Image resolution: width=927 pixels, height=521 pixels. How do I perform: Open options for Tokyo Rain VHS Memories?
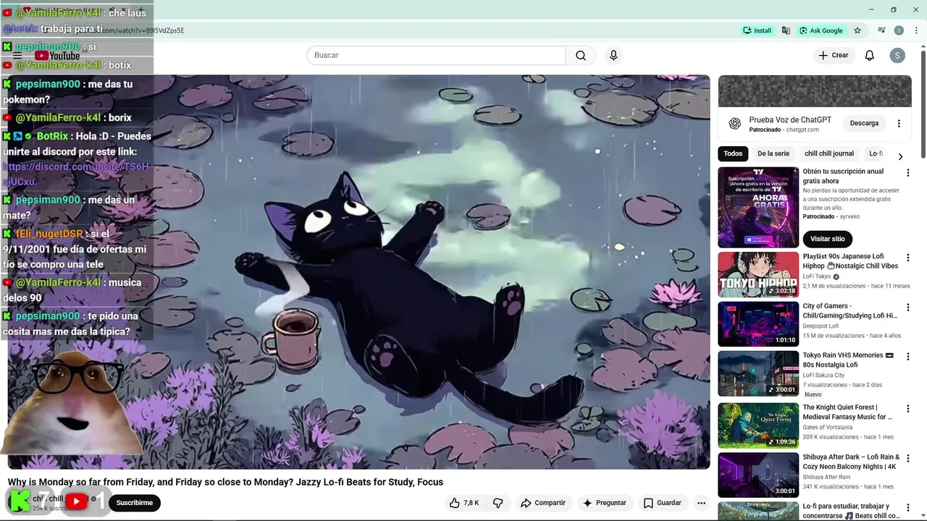pyautogui.click(x=907, y=357)
